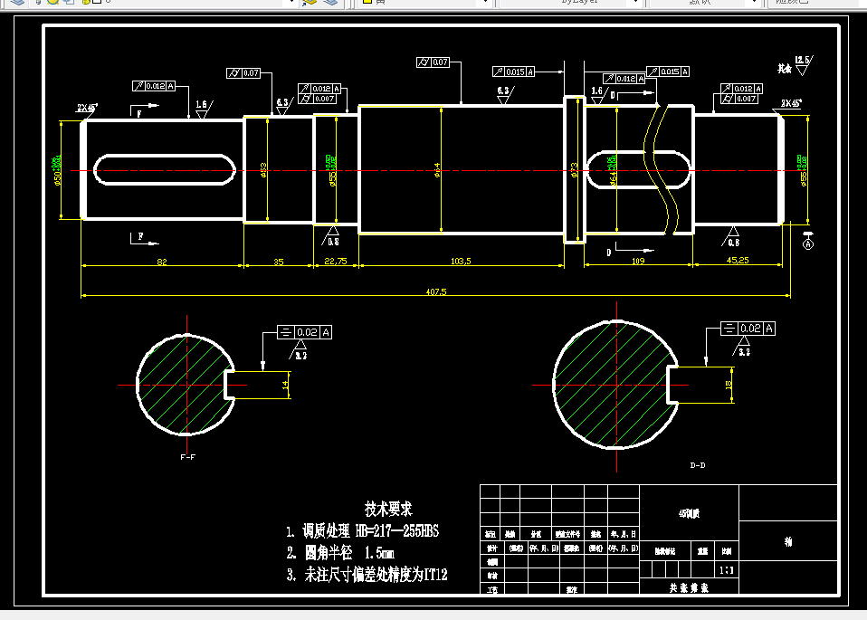Viewport: 867px width, 620px height.
Task: Select the 2X45° chamfer note at left end
Action: pos(88,108)
